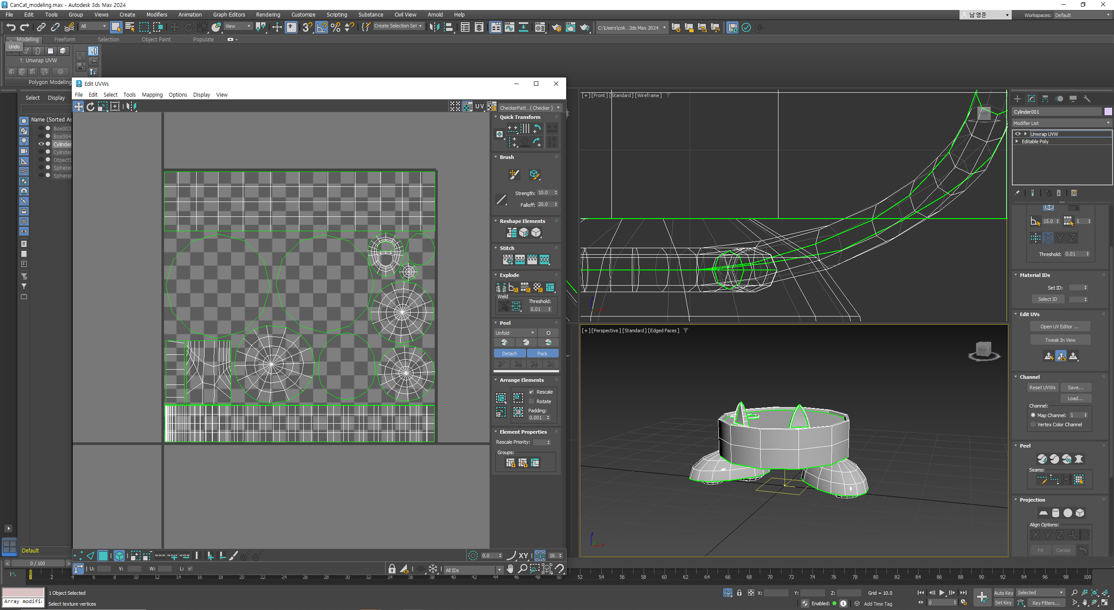Enable the Rotate checkbox in Arrange Elements
The image size is (1114, 610).
[x=531, y=401]
